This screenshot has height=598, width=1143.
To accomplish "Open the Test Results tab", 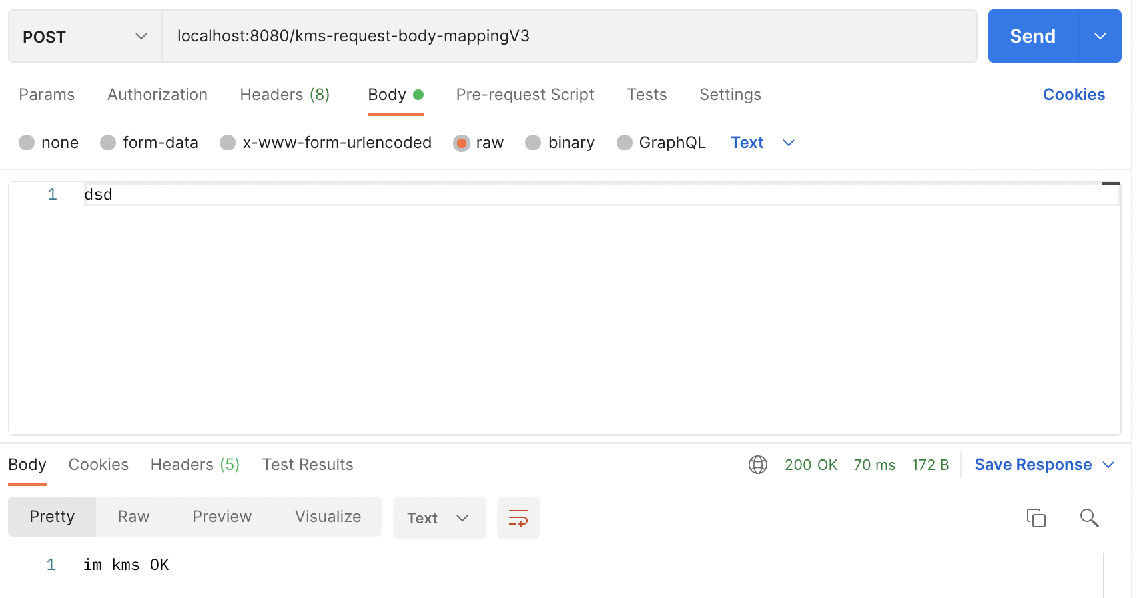I will click(308, 465).
